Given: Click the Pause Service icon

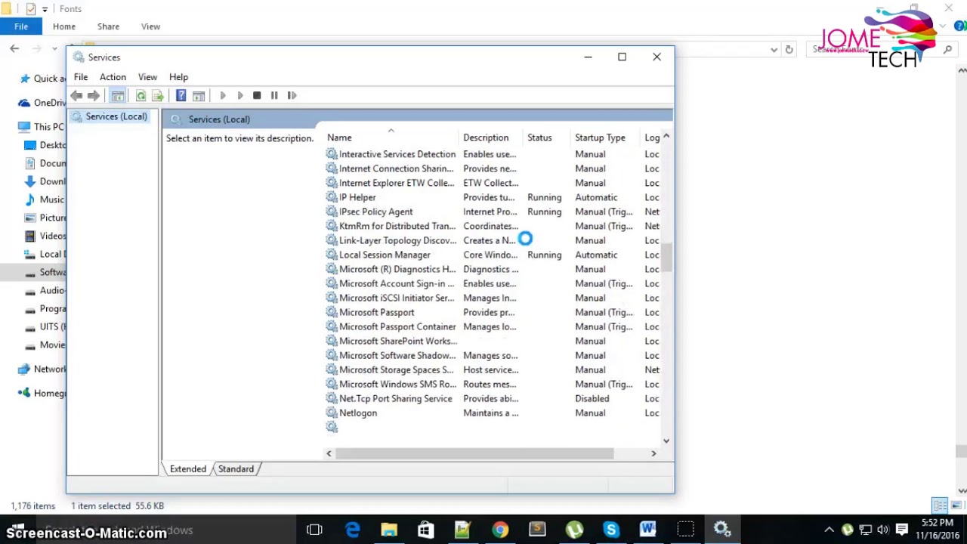Looking at the screenshot, I should pyautogui.click(x=274, y=95).
